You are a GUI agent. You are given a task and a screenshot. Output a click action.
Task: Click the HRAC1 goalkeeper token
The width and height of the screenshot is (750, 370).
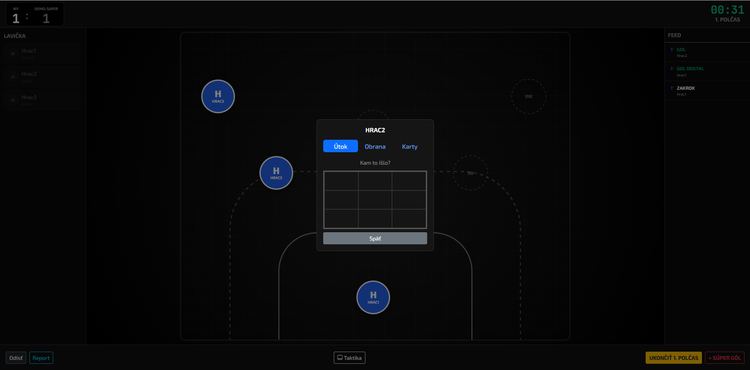coord(373,297)
